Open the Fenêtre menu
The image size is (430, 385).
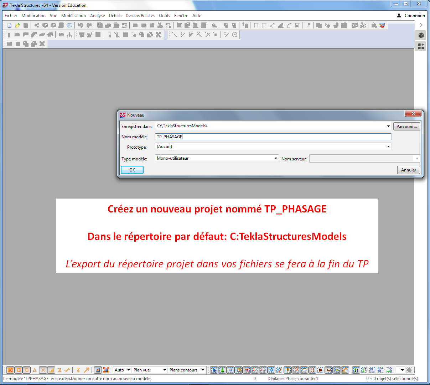pyautogui.click(x=181, y=16)
